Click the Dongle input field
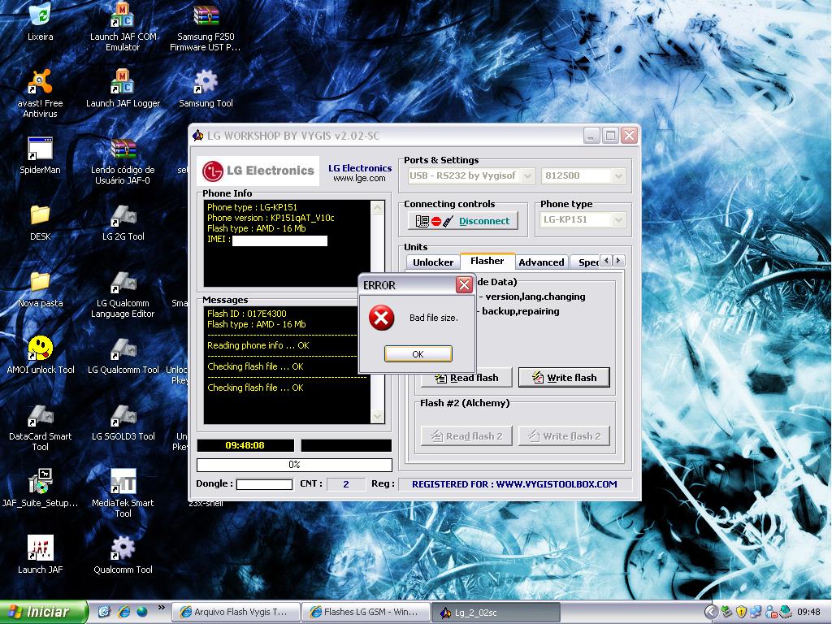The width and height of the screenshot is (832, 624). point(264,484)
